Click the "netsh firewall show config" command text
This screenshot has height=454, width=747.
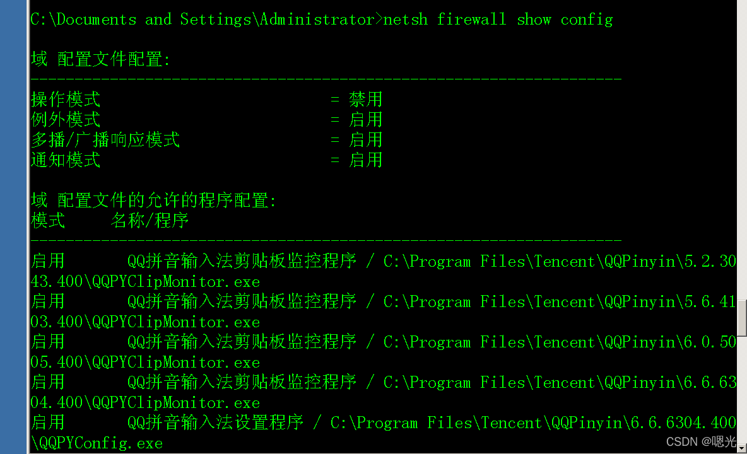[x=498, y=20]
